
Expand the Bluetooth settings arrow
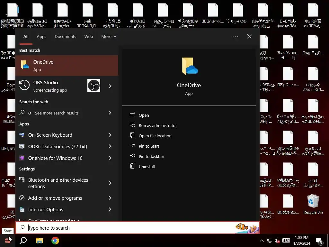(x=110, y=183)
